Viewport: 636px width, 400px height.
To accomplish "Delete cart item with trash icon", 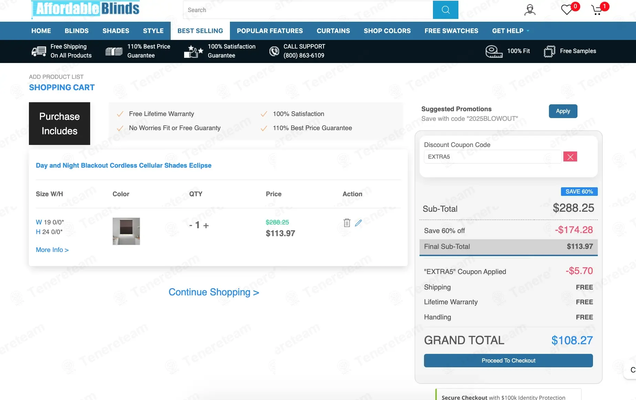I will (347, 223).
